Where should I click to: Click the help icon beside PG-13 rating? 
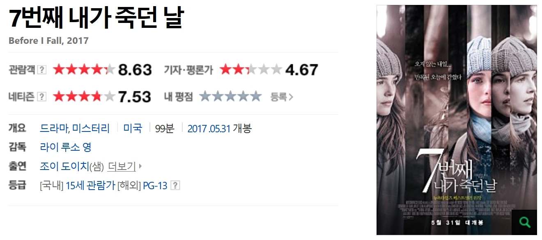pos(175,186)
